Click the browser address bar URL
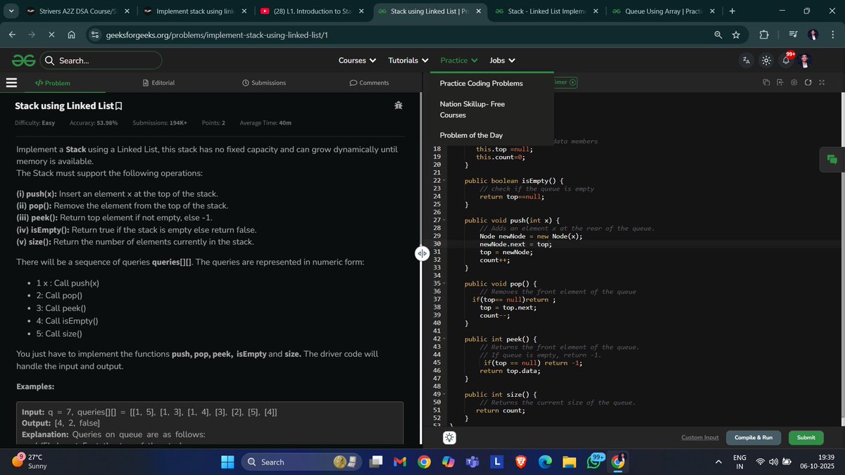The width and height of the screenshot is (845, 475). (x=218, y=34)
